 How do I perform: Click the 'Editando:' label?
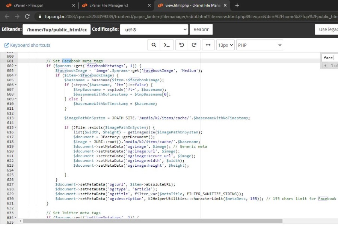(x=12, y=29)
